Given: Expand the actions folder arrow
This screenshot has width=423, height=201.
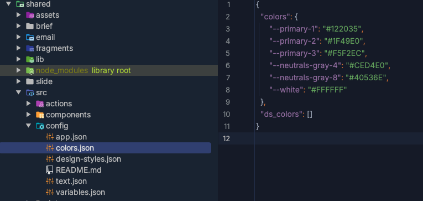Looking at the screenshot, I should (29, 104).
